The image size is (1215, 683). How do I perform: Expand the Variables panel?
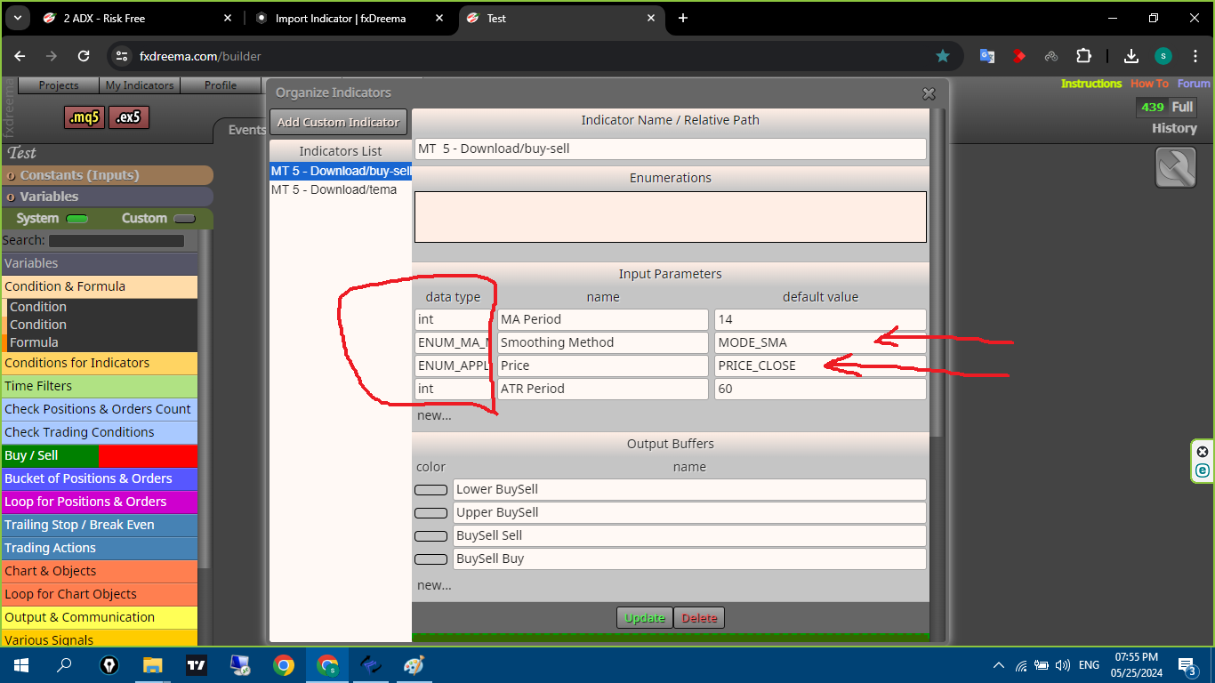(x=107, y=197)
